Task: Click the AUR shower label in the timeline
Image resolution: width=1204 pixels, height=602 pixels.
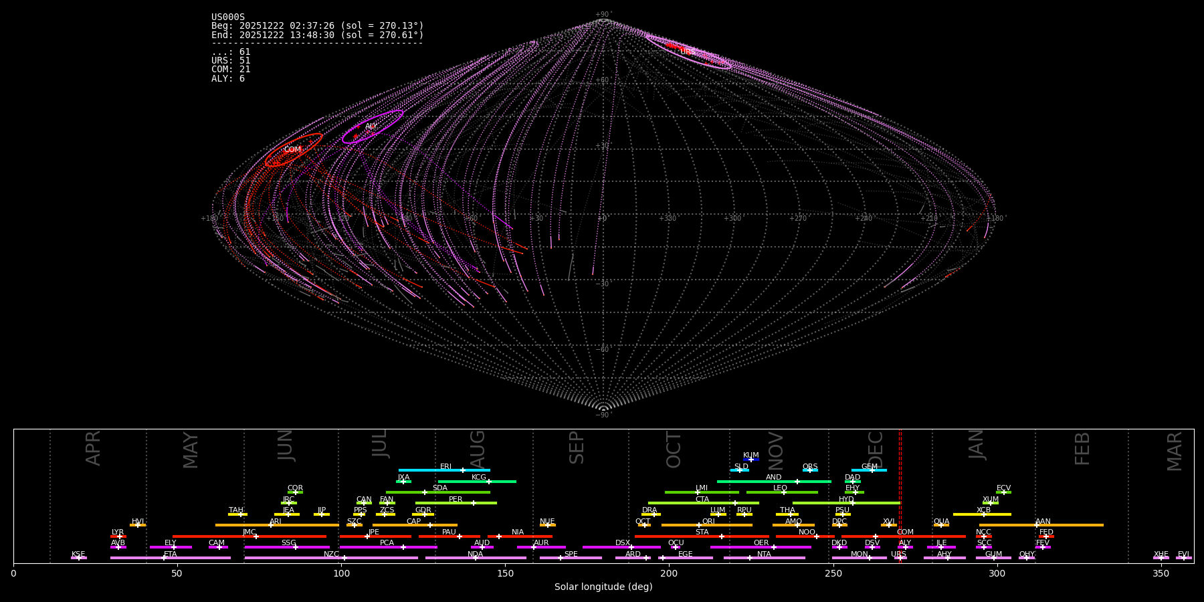Action: 541,543
